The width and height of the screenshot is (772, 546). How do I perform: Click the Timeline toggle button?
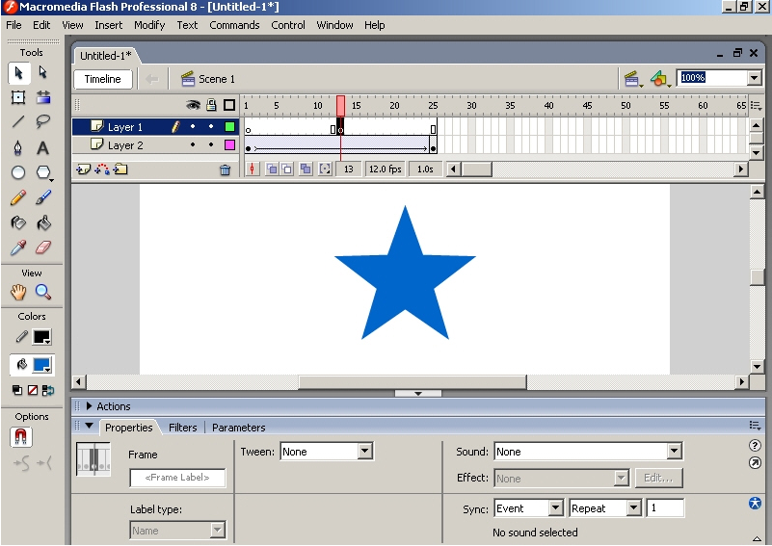103,79
